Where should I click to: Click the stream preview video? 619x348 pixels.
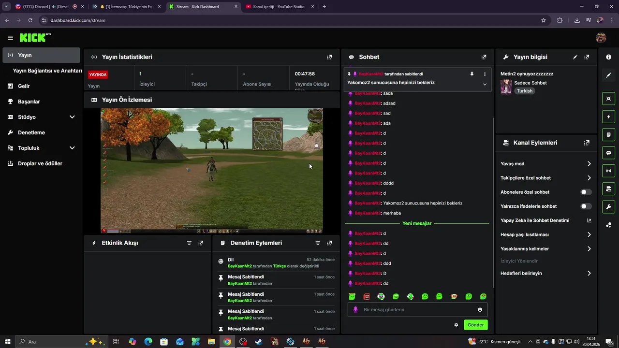pos(212,171)
